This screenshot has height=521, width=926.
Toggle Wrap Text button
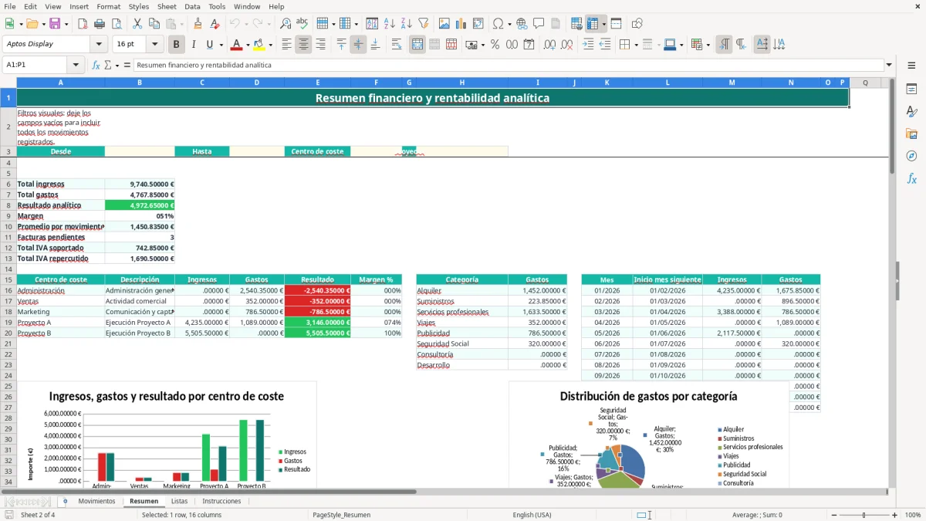[x=397, y=44]
